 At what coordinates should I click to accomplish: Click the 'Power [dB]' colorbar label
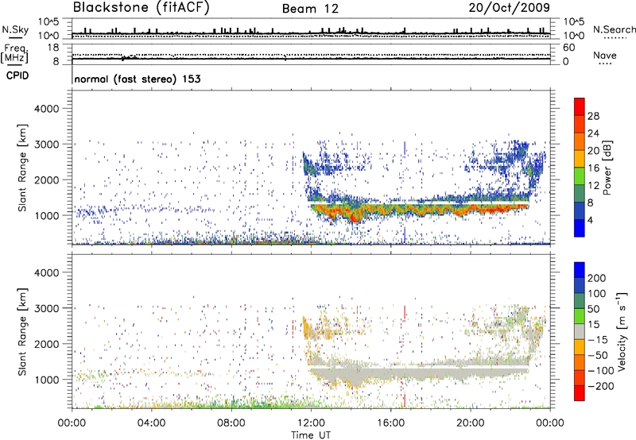tap(607, 168)
